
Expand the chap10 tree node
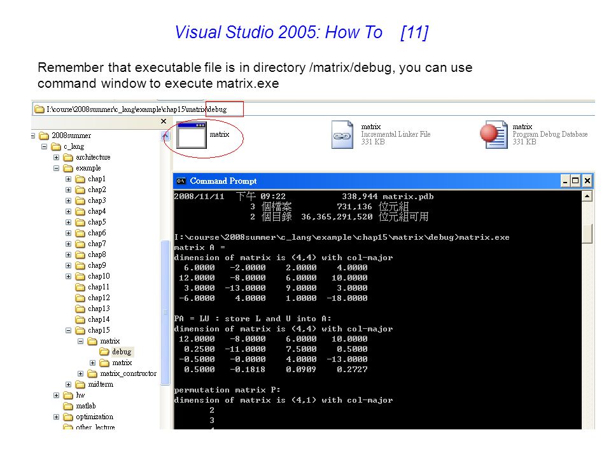click(69, 277)
